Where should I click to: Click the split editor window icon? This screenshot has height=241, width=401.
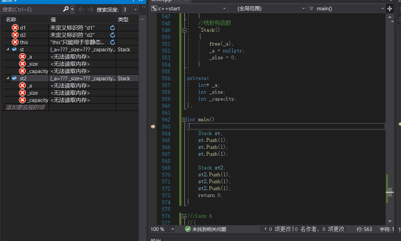point(390,9)
